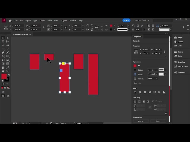The image size is (190, 142).
Task: Select the Zoom tool
Action: pos(7,71)
